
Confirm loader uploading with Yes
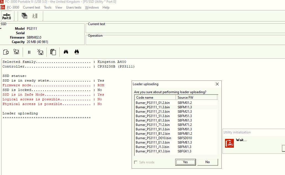click(x=185, y=162)
